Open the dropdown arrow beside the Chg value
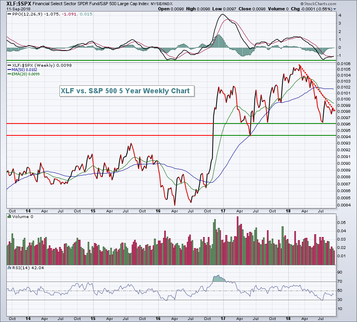The width and height of the screenshot is (357, 322). [x=334, y=9]
